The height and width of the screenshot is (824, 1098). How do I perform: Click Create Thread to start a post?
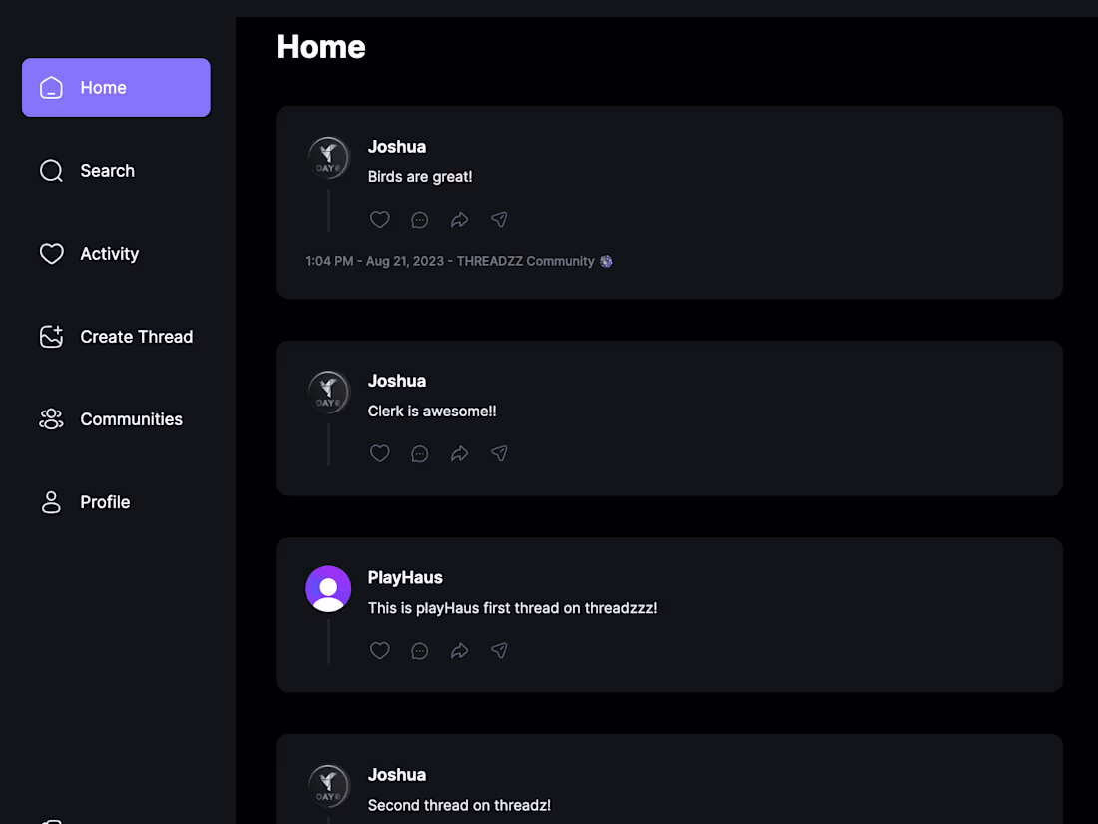coord(136,337)
